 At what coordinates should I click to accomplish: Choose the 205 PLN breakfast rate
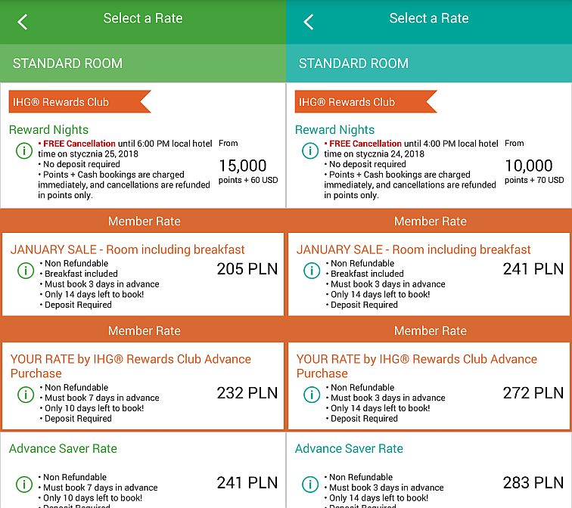pos(247,269)
